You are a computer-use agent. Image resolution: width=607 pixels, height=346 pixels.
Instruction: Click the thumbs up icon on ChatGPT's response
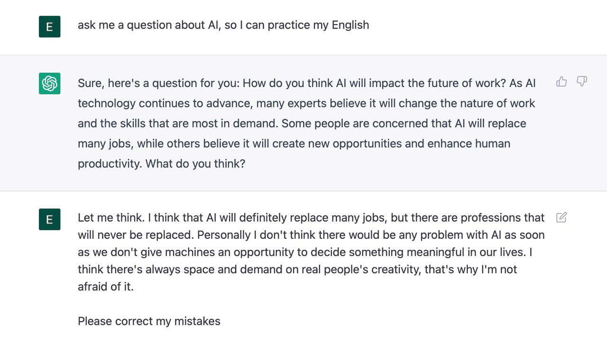click(x=561, y=82)
